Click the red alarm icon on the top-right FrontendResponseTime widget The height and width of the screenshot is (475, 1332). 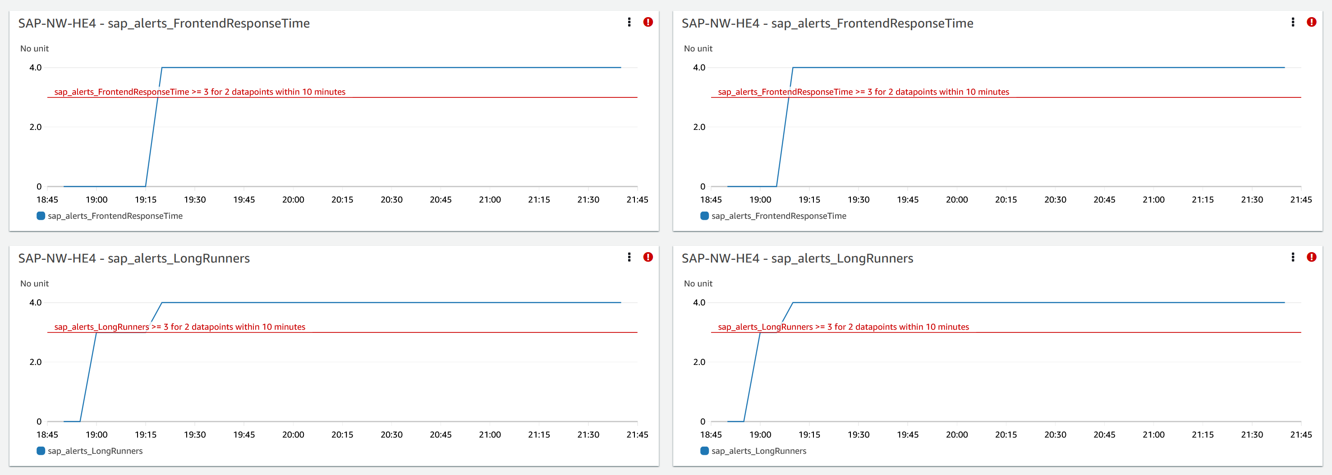click(x=1312, y=22)
